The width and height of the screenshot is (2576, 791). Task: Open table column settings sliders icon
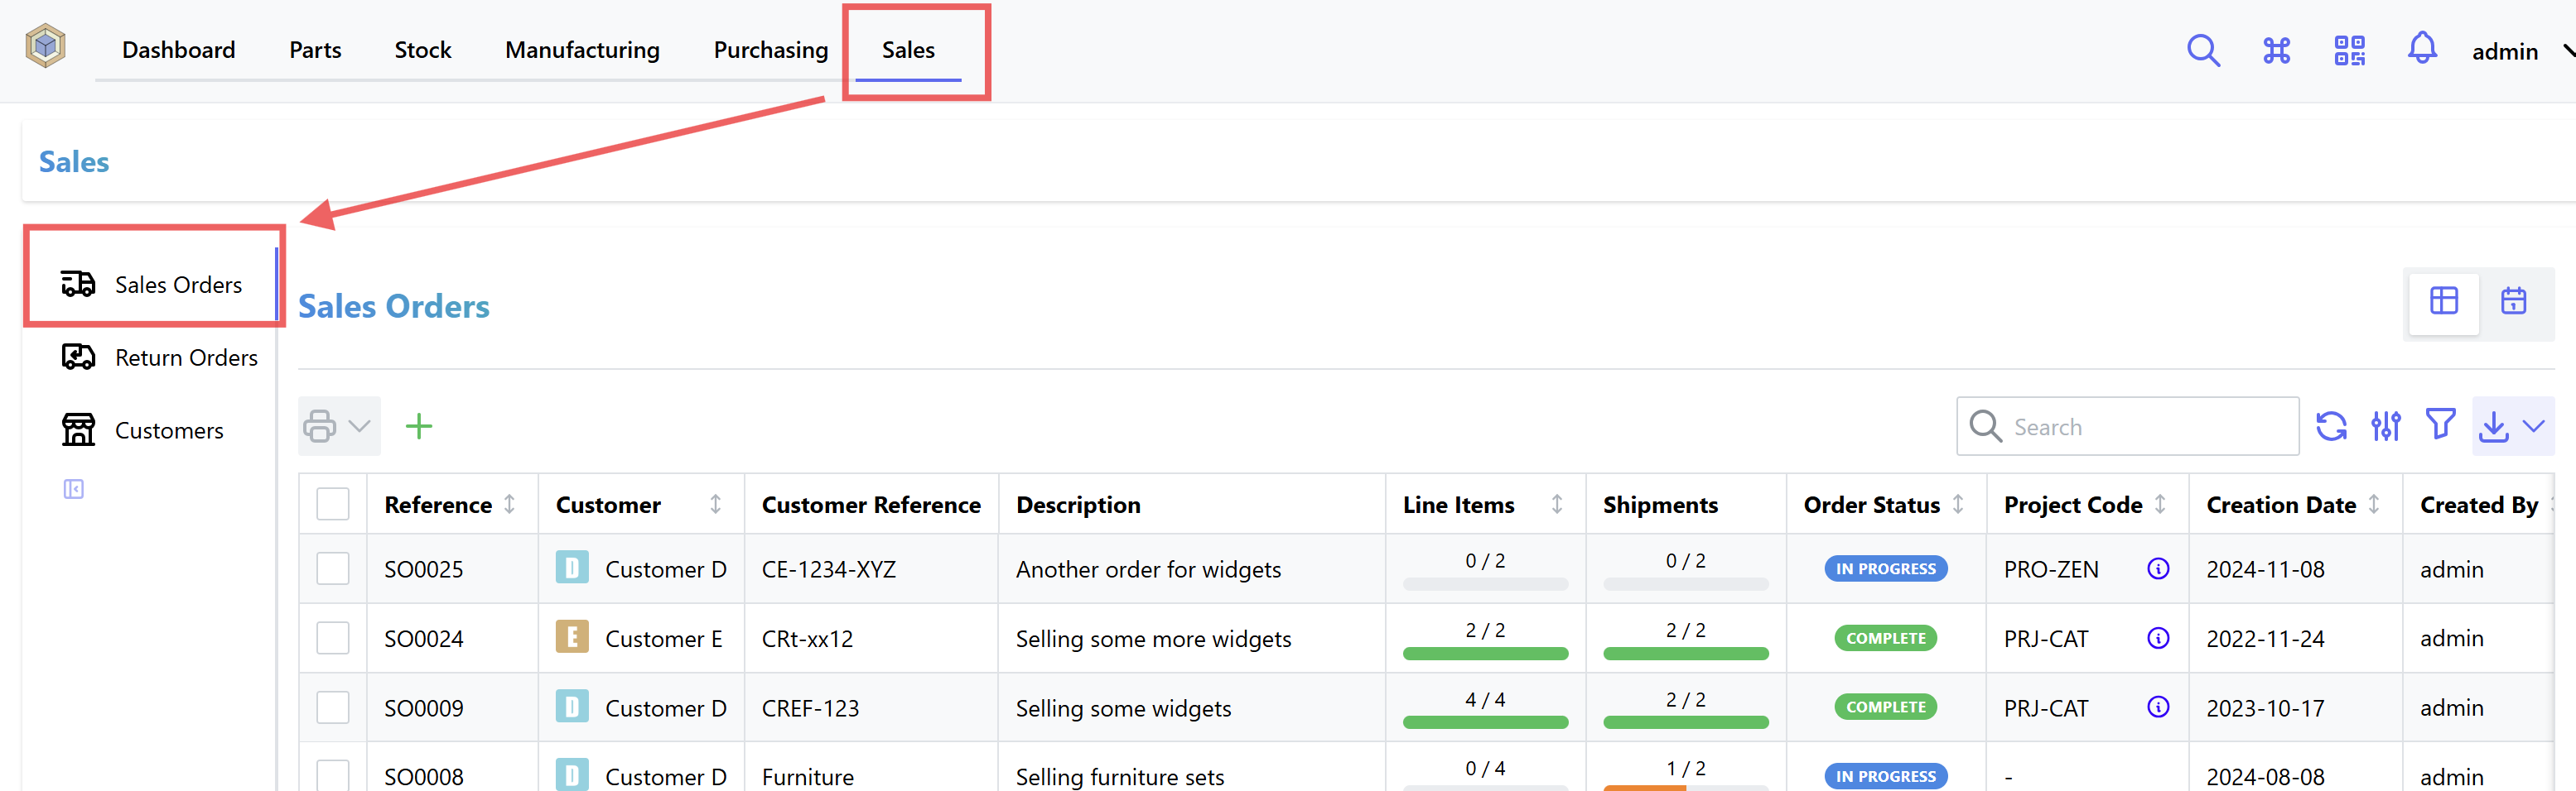coord(2387,425)
